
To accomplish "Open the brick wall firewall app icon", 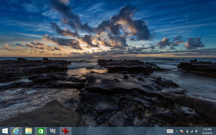I will pyautogui.click(x=53, y=131).
